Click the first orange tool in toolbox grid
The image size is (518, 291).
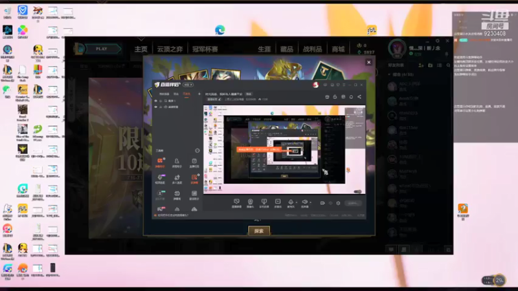point(160,163)
